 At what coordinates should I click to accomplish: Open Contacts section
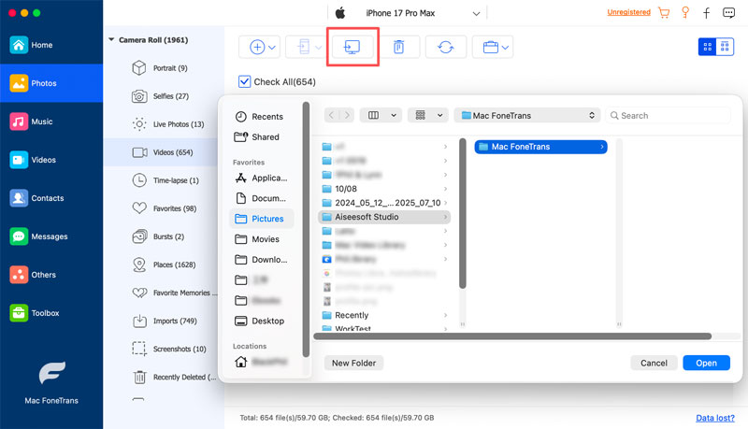[x=51, y=198]
